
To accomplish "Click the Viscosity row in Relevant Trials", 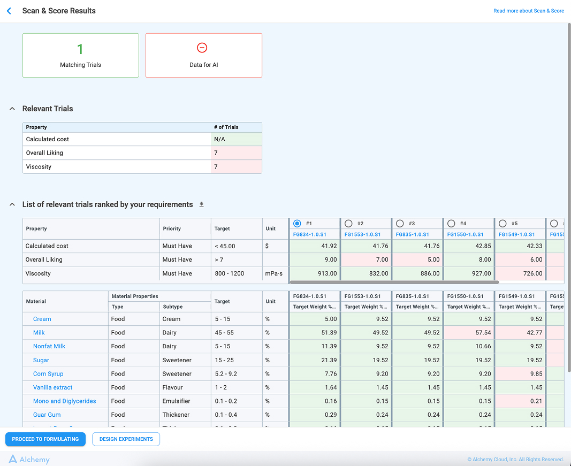I will tap(142, 167).
